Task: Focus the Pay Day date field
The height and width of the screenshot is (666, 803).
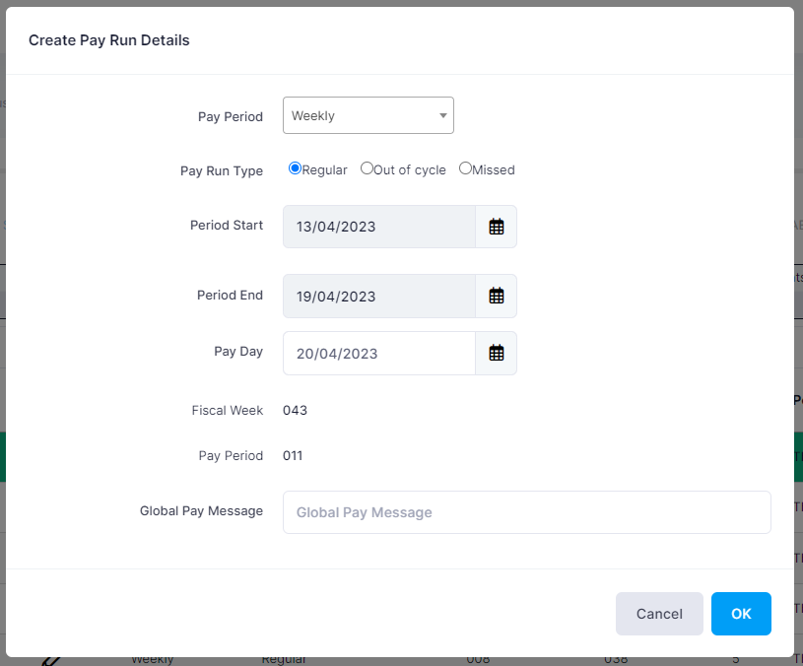Action: pos(379,353)
